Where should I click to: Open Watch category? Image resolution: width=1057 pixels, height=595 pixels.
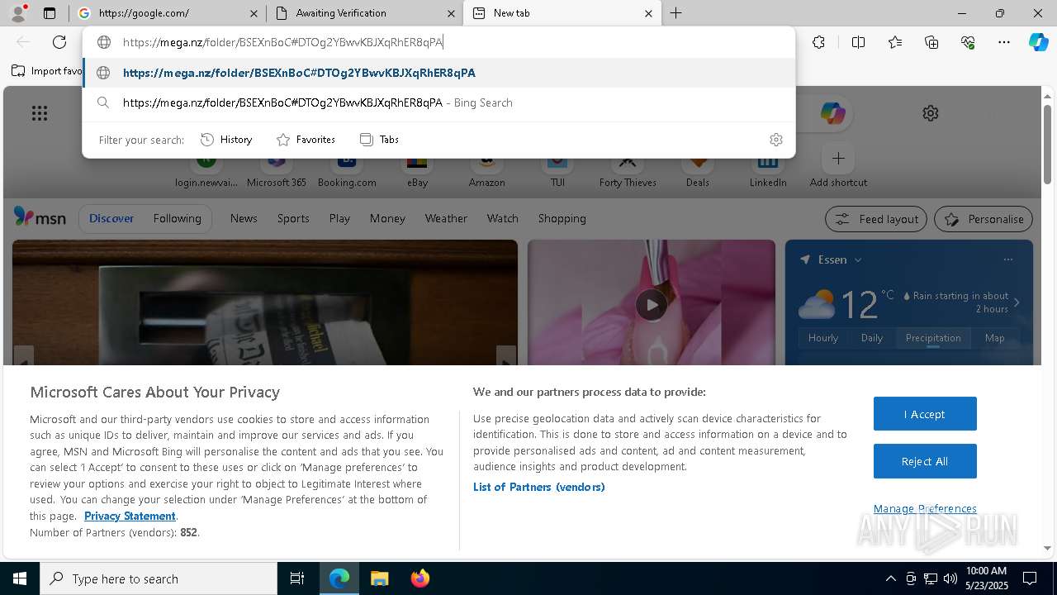click(x=502, y=218)
